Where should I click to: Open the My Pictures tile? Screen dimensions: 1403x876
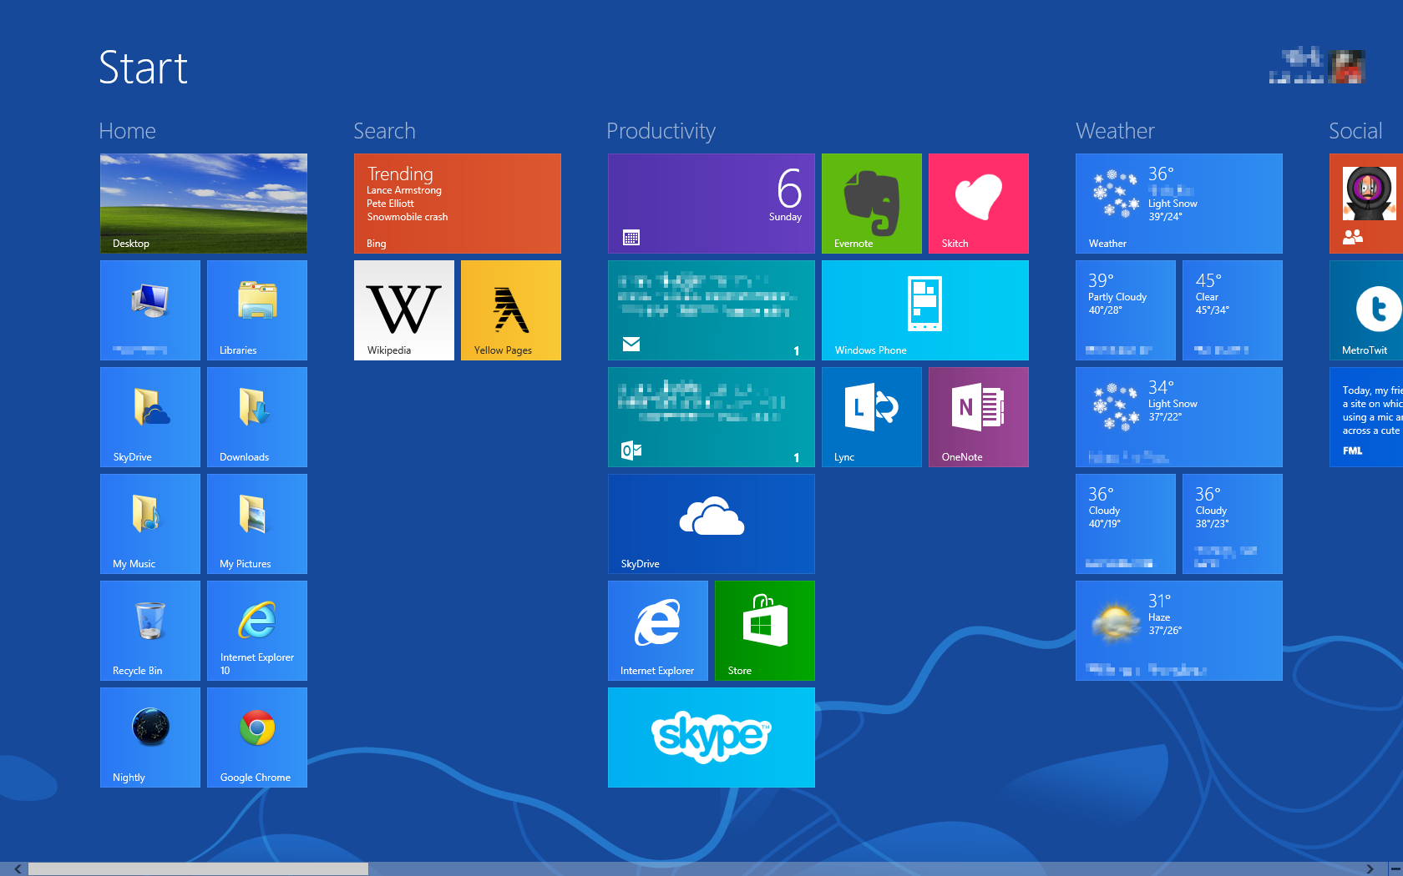click(x=257, y=524)
